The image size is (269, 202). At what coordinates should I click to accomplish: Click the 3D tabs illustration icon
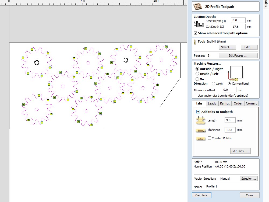click(x=200, y=138)
